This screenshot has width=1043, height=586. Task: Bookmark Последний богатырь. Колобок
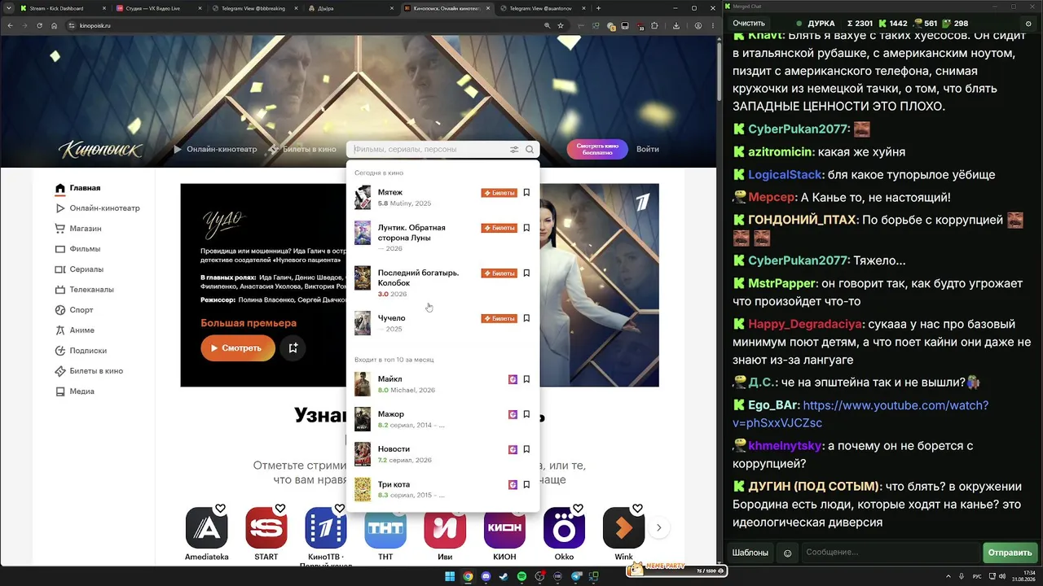pyautogui.click(x=526, y=273)
